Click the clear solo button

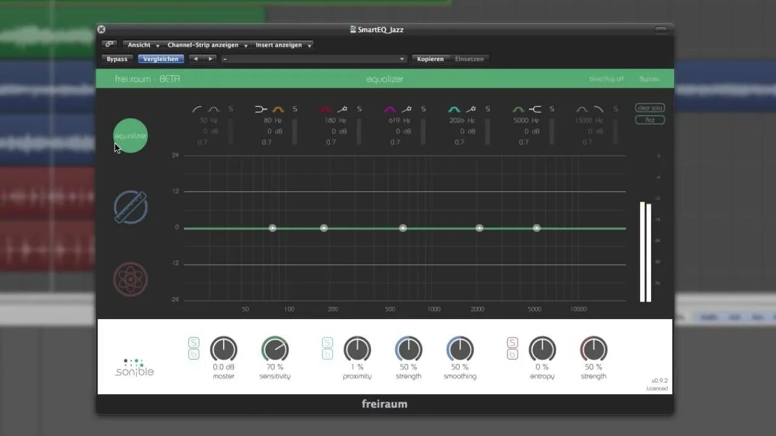(x=650, y=108)
